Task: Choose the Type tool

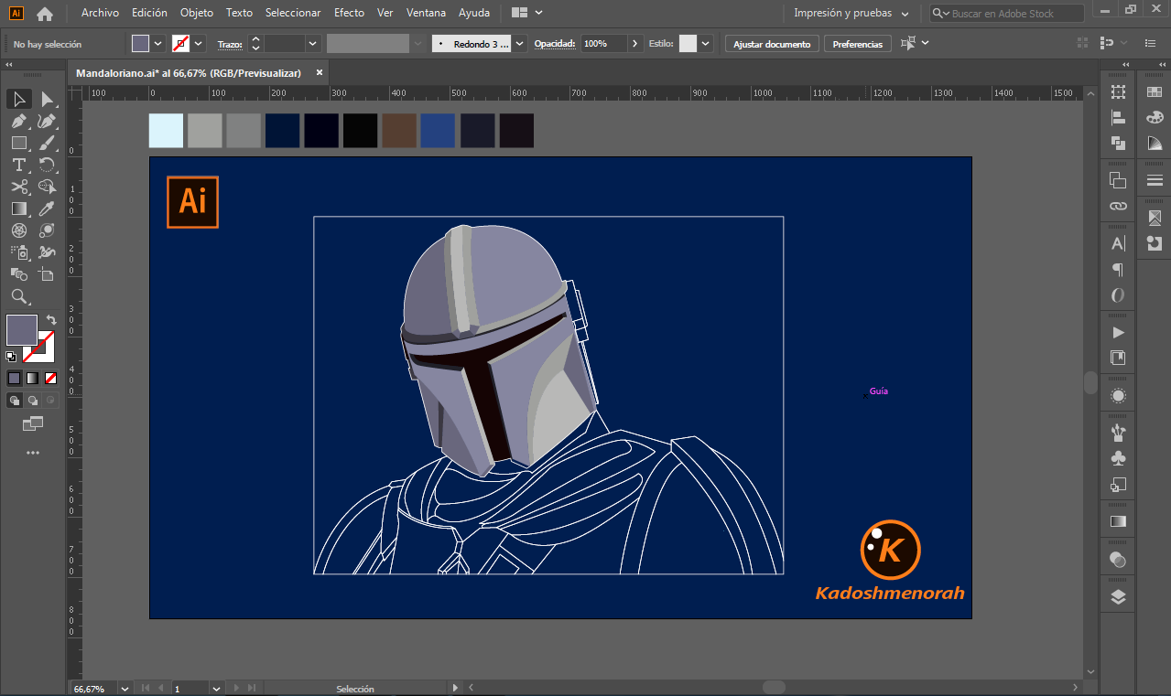Action: click(x=18, y=165)
